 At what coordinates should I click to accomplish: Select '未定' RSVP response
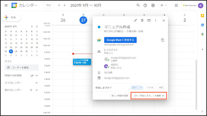(x=161, y=87)
